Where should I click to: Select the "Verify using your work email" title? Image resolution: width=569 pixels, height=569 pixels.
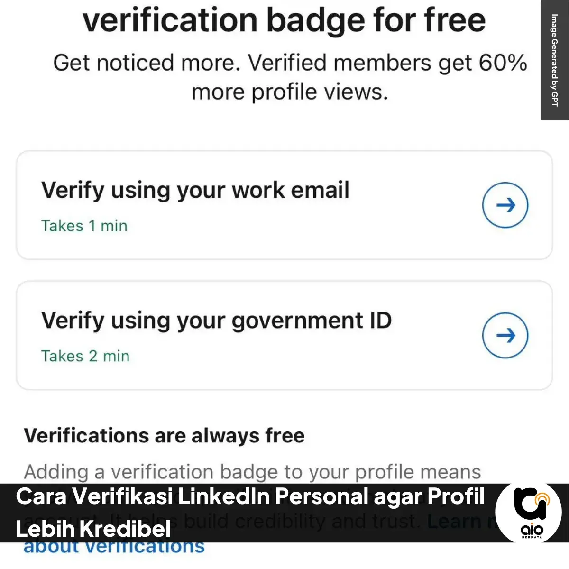195,190
